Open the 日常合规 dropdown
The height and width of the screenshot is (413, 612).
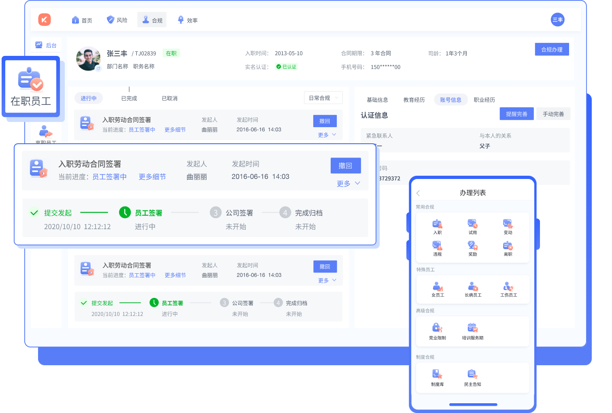pos(323,98)
